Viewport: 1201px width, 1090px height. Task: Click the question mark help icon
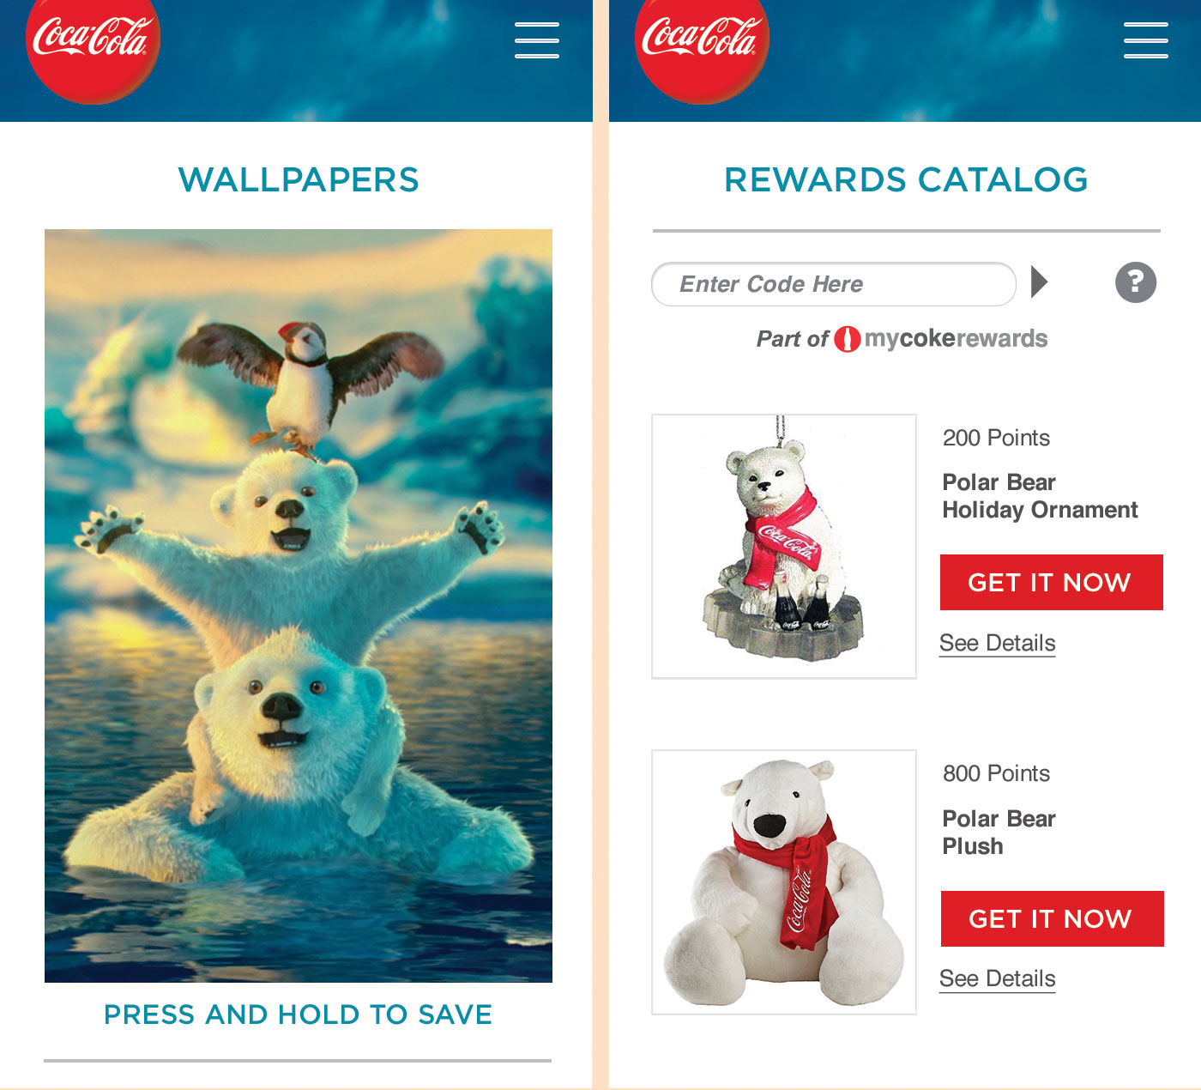pos(1136,282)
